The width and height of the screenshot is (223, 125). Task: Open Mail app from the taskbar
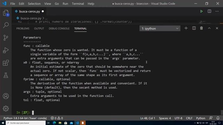(x=71, y=123)
